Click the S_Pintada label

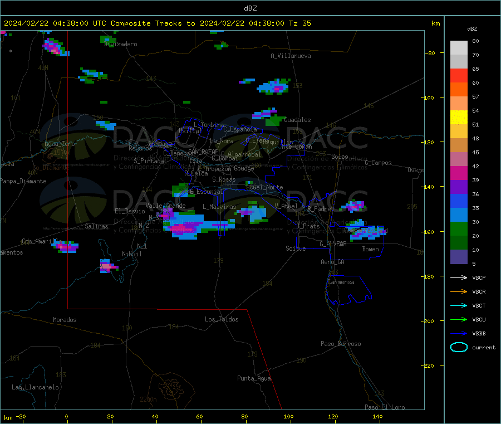coord(149,161)
